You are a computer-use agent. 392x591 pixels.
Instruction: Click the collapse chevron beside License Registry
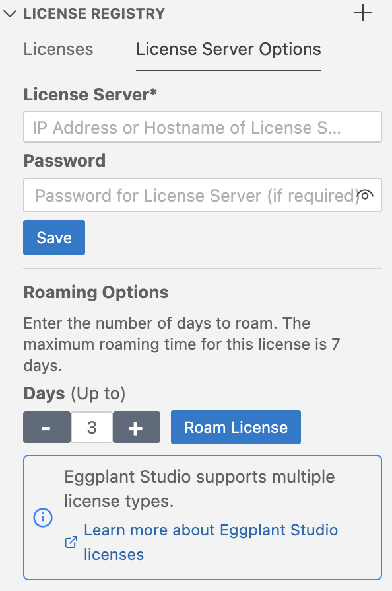pyautogui.click(x=9, y=13)
